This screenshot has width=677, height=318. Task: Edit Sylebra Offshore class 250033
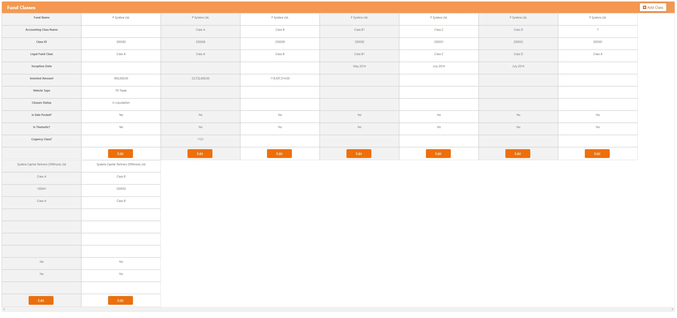coord(120,301)
